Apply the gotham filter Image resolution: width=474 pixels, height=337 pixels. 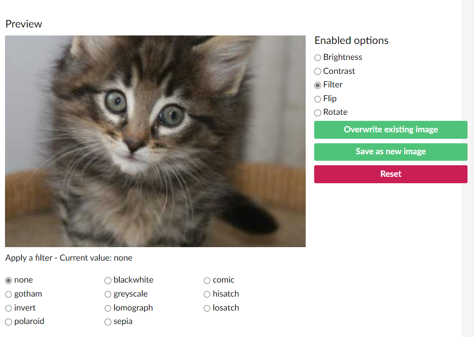coord(8,295)
